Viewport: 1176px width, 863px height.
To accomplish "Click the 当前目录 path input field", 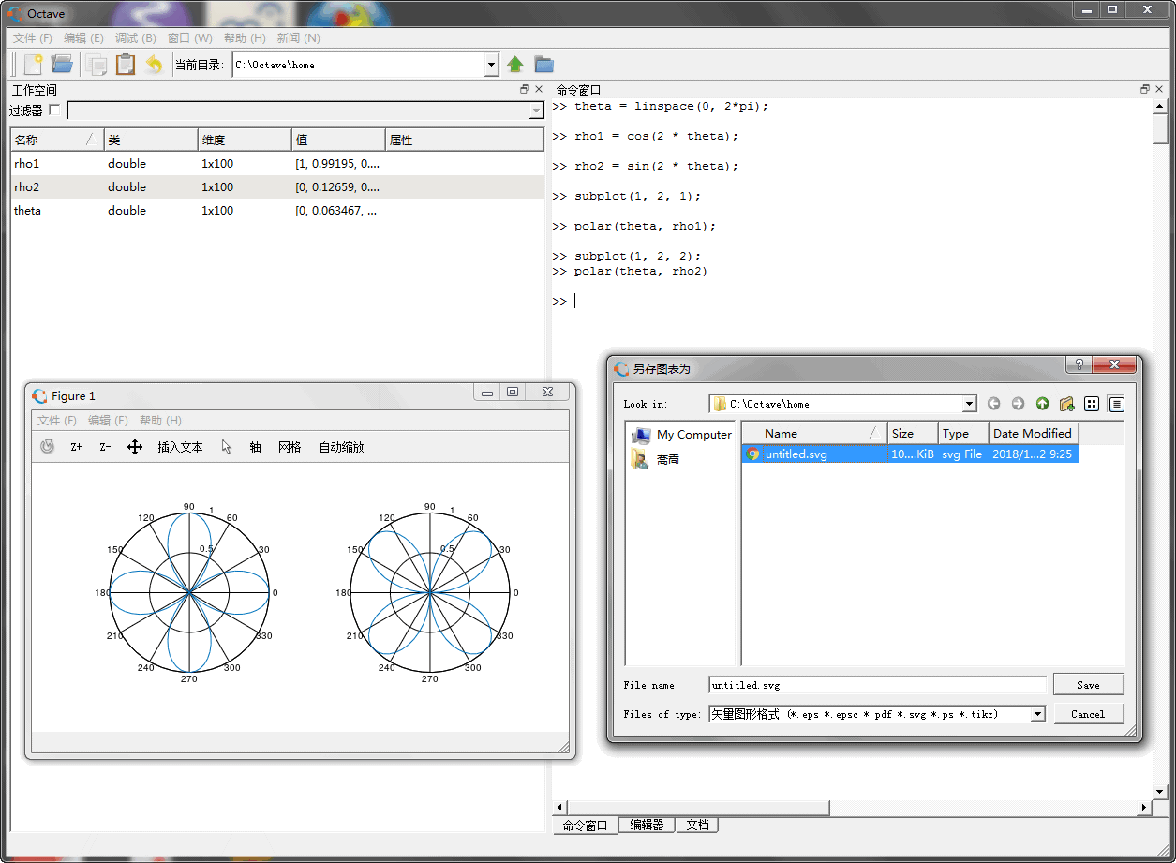I will [358, 65].
